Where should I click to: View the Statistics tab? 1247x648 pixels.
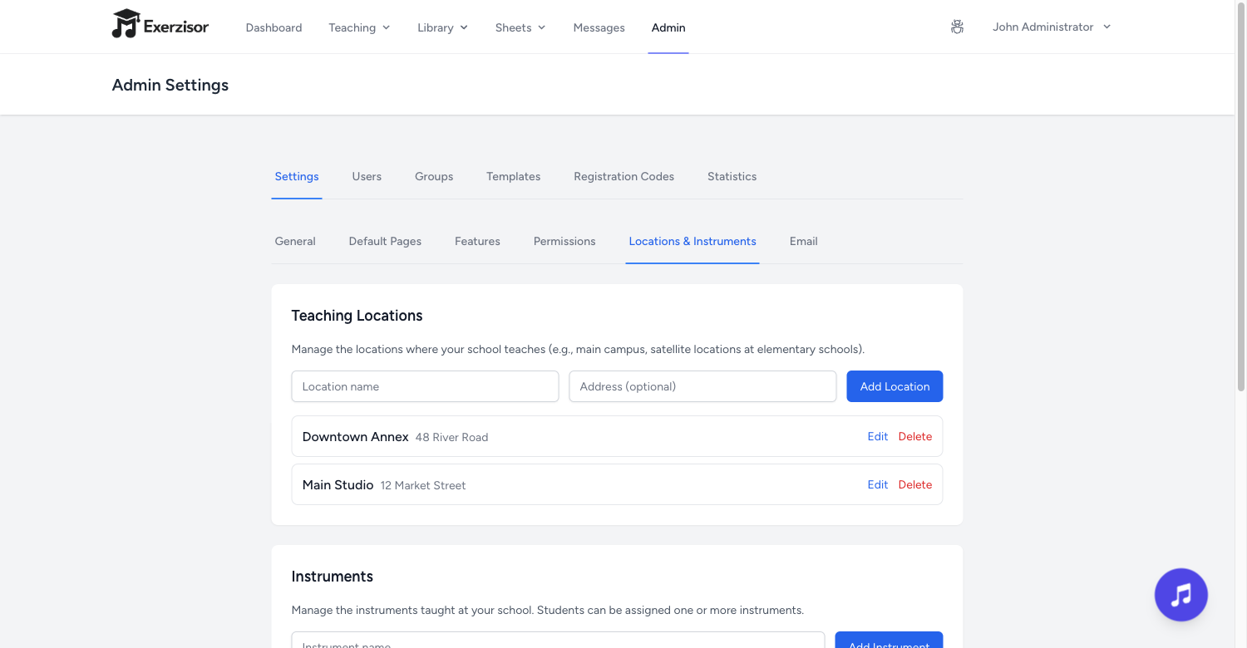[732, 176]
